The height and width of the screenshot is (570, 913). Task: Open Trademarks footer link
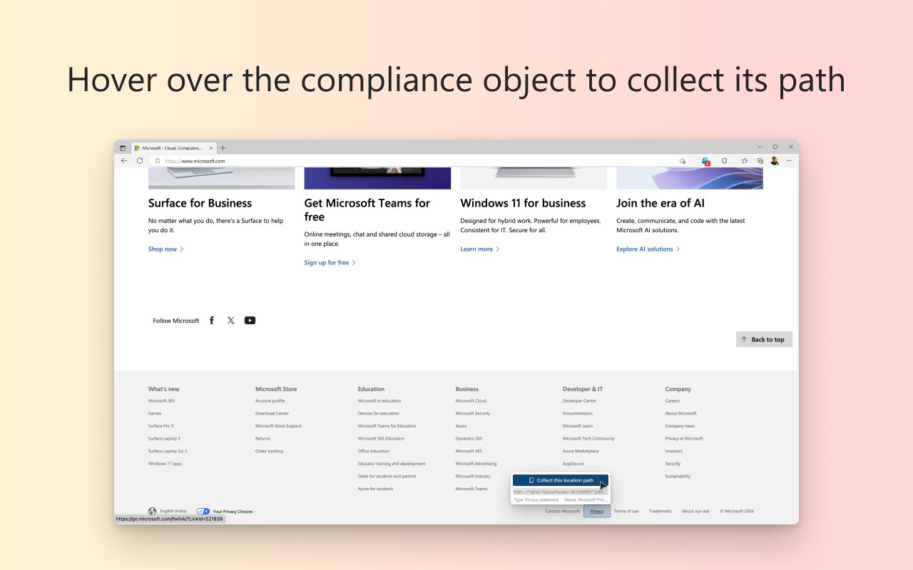(x=660, y=511)
